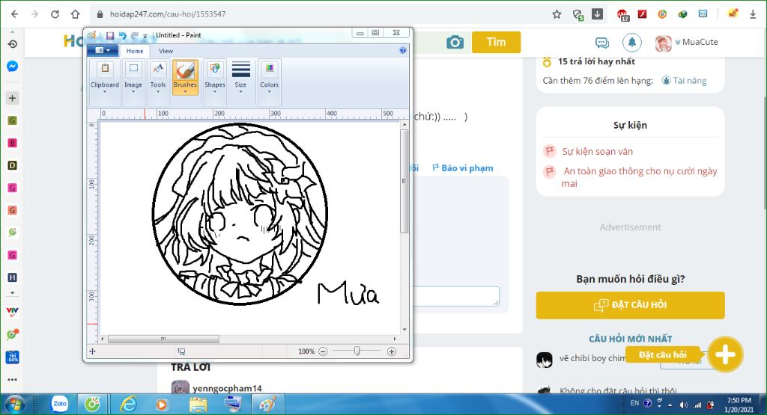The height and width of the screenshot is (415, 767).
Task: Open Paint Help question mark icon
Action: [x=402, y=50]
